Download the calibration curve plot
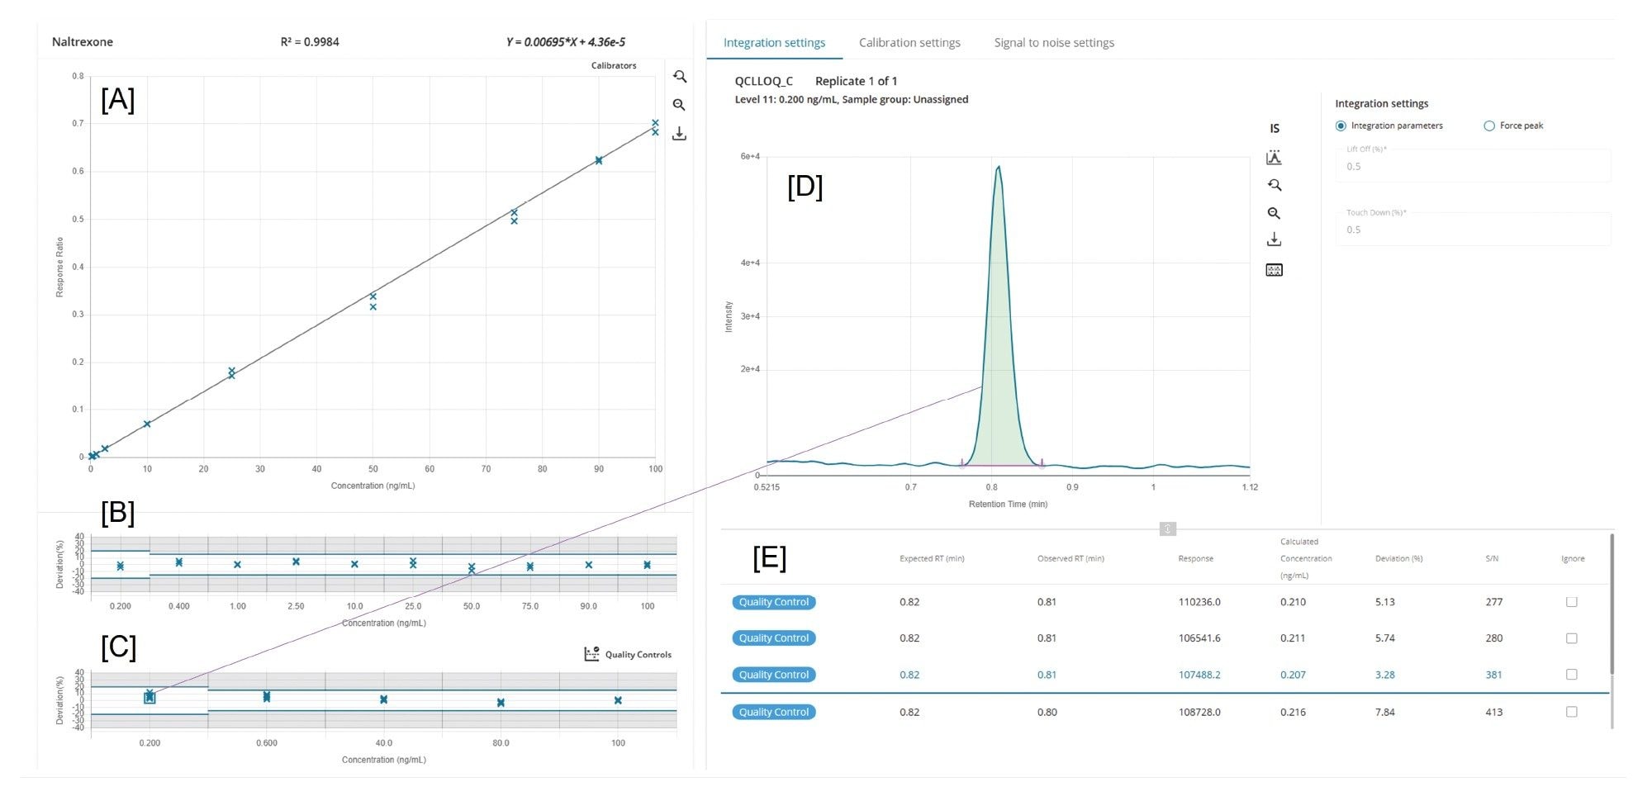The image size is (1652, 801). coord(680,133)
